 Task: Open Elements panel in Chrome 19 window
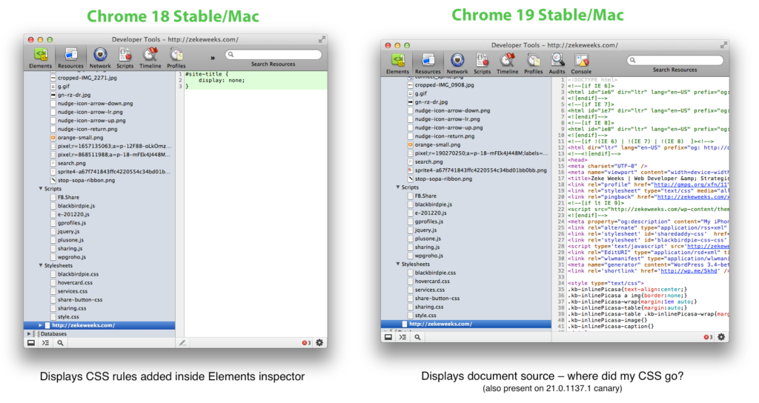pyautogui.click(x=397, y=64)
